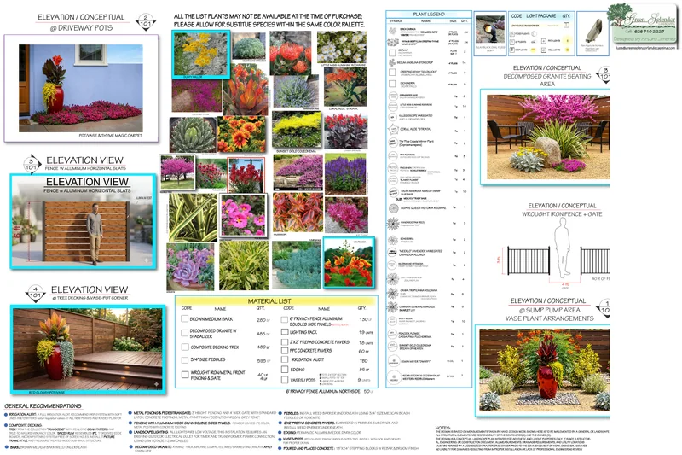The height and width of the screenshot is (455, 682).
Task: Select the Canna Tropicanna legend symbol
Action: pos(393,293)
